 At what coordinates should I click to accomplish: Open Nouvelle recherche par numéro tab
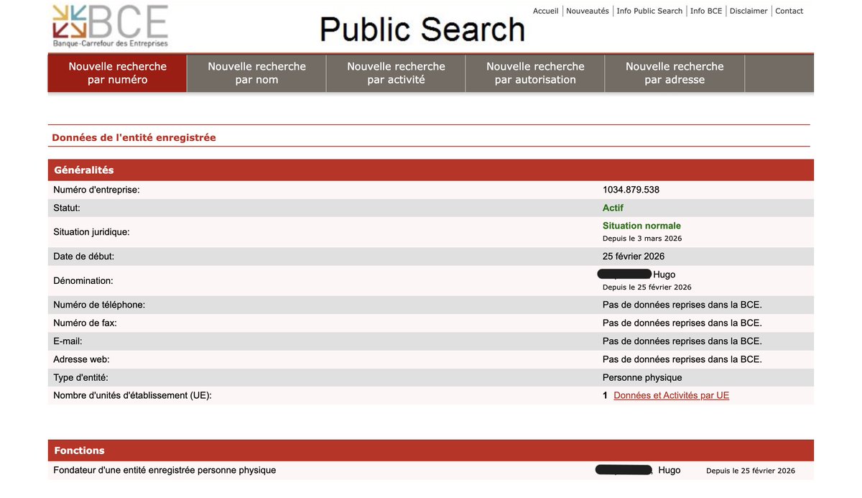tap(117, 73)
